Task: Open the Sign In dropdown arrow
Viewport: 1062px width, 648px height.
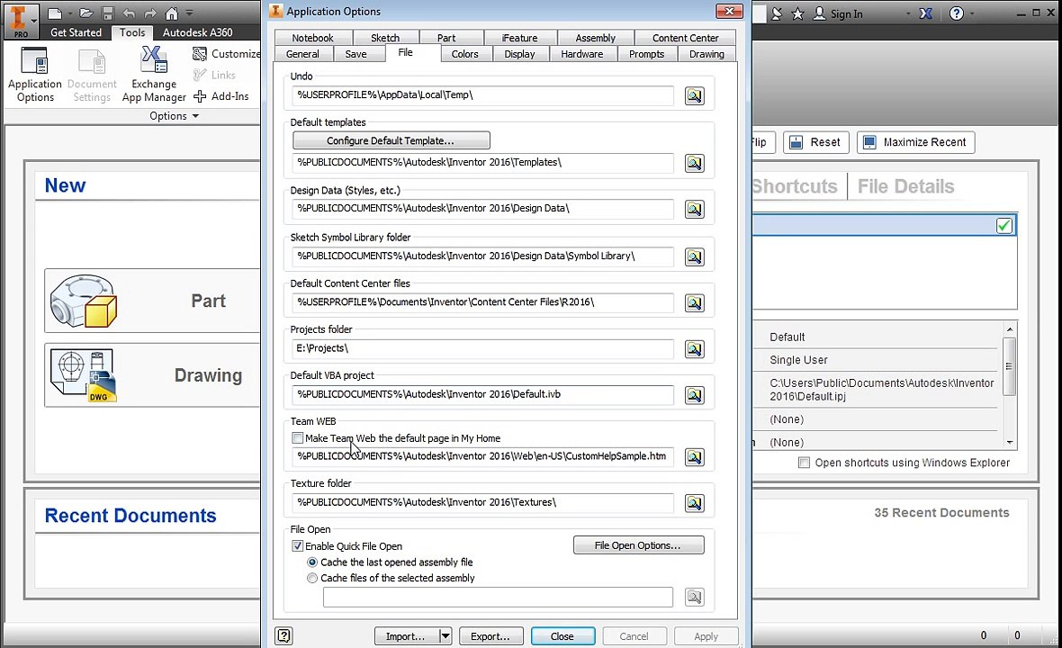Action: tap(908, 13)
